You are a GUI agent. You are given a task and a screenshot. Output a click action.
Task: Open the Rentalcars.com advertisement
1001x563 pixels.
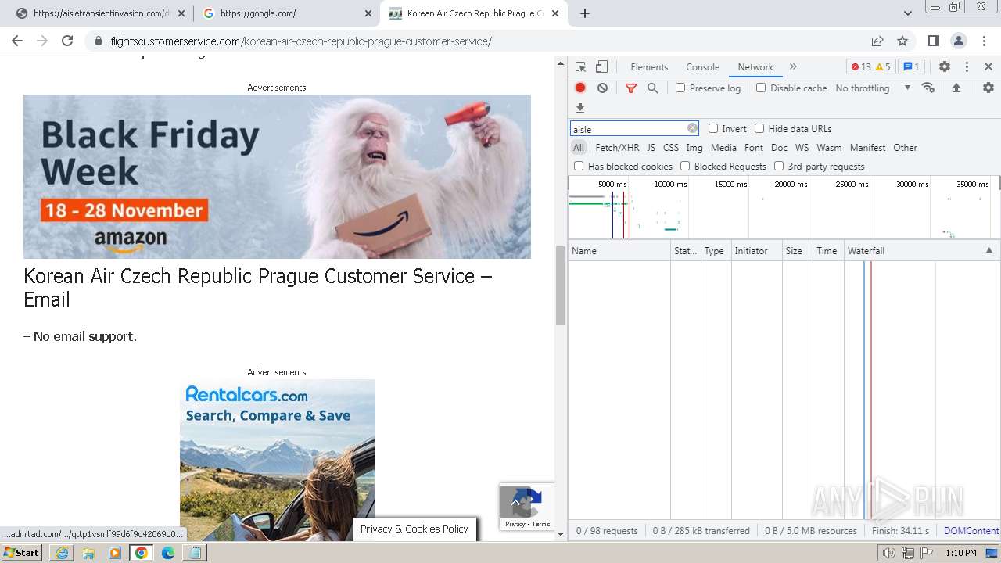click(278, 460)
